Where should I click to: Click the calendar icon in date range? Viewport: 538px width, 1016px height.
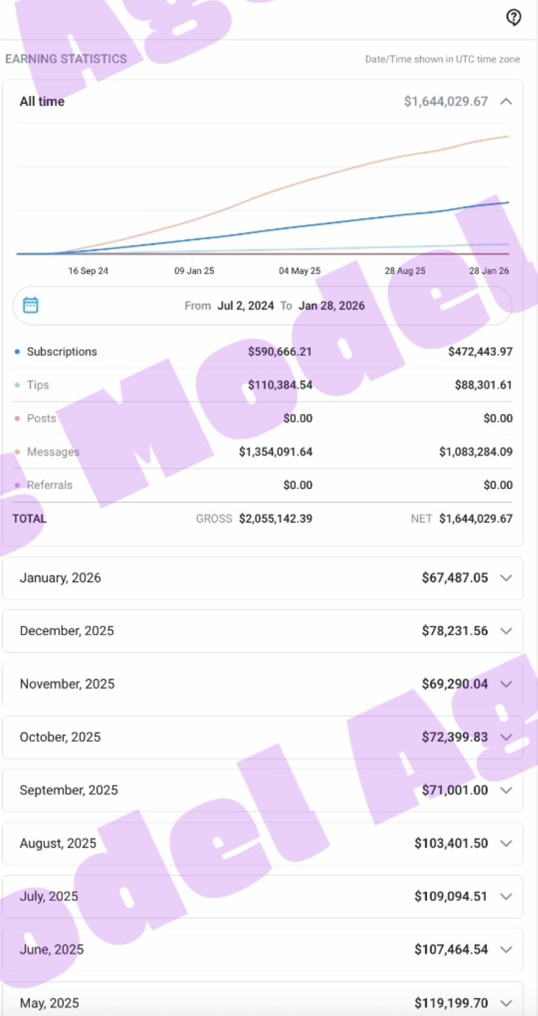30,305
